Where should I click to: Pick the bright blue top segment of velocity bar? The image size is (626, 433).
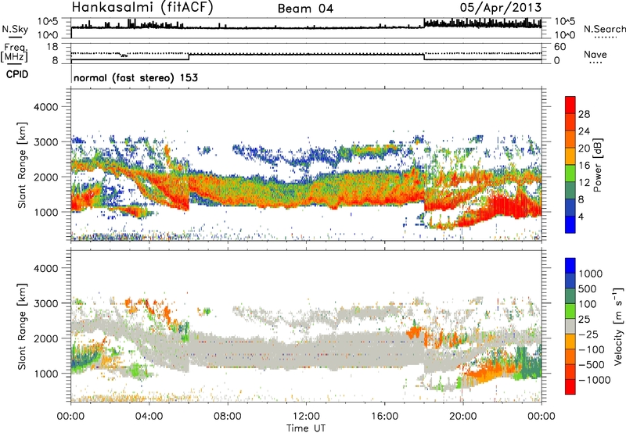(570, 266)
